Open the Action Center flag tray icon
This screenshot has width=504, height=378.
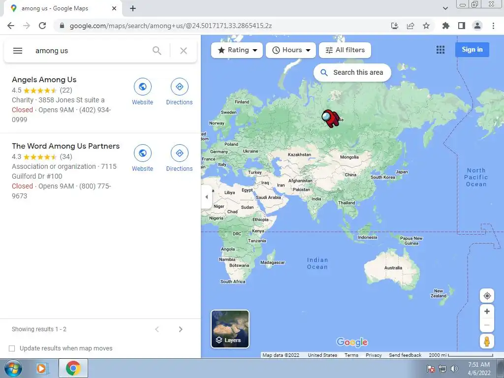[431, 369]
